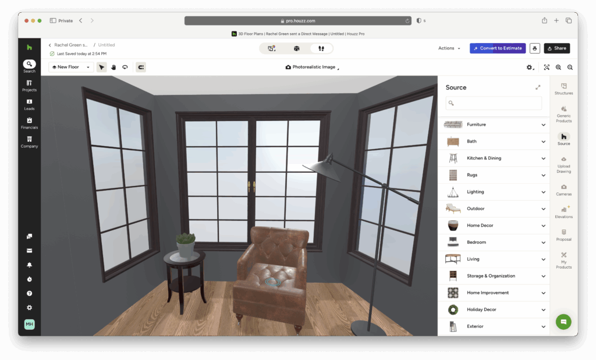596x360 pixels.
Task: Switch to 2D floor plan view
Action: click(271, 48)
